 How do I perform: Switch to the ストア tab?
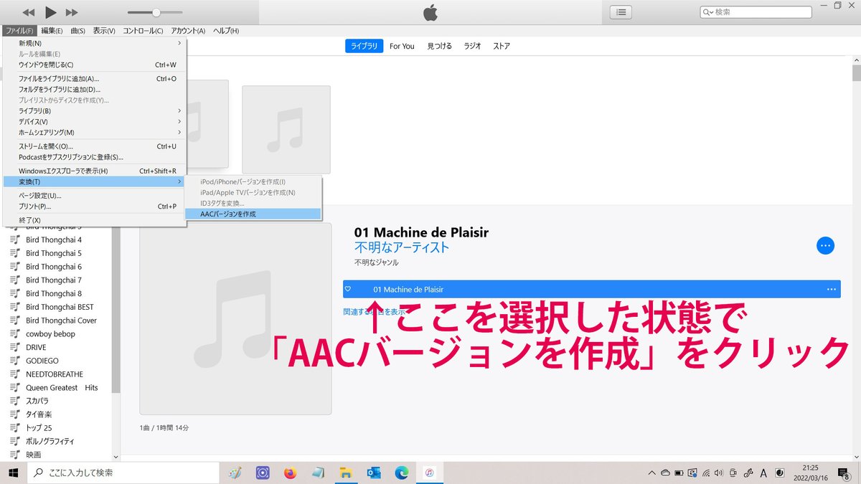click(x=502, y=46)
